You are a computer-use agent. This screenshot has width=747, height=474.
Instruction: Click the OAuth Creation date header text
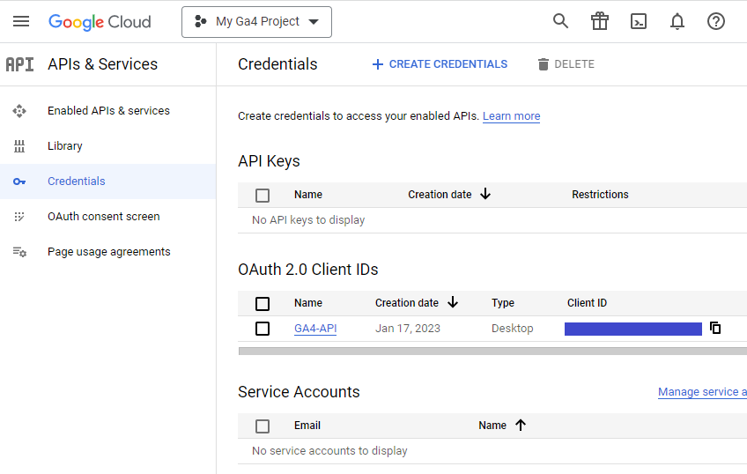tap(407, 303)
